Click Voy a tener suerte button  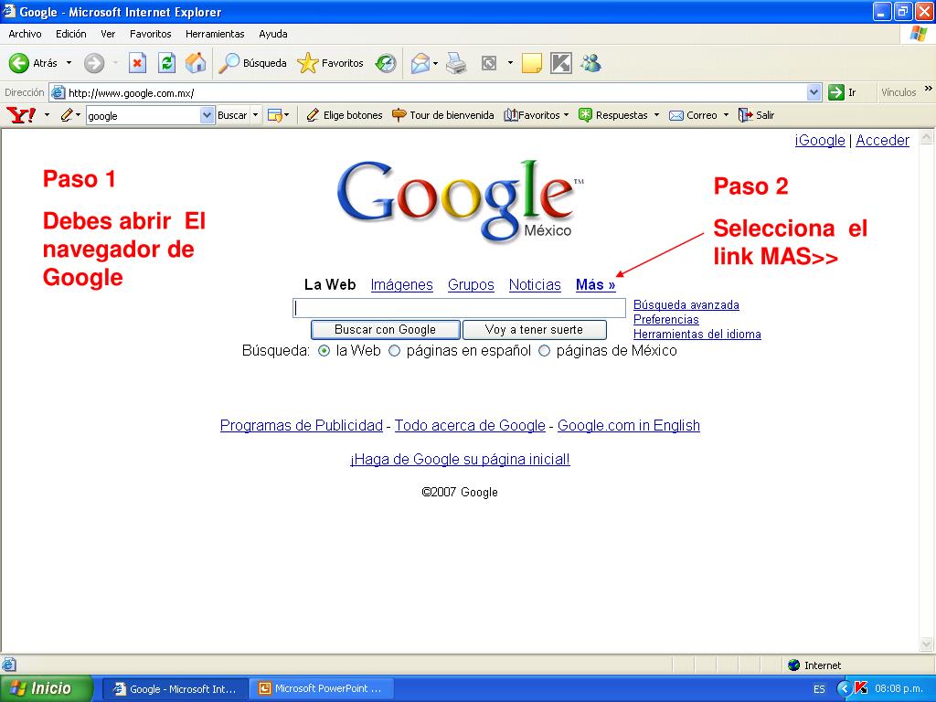[534, 329]
